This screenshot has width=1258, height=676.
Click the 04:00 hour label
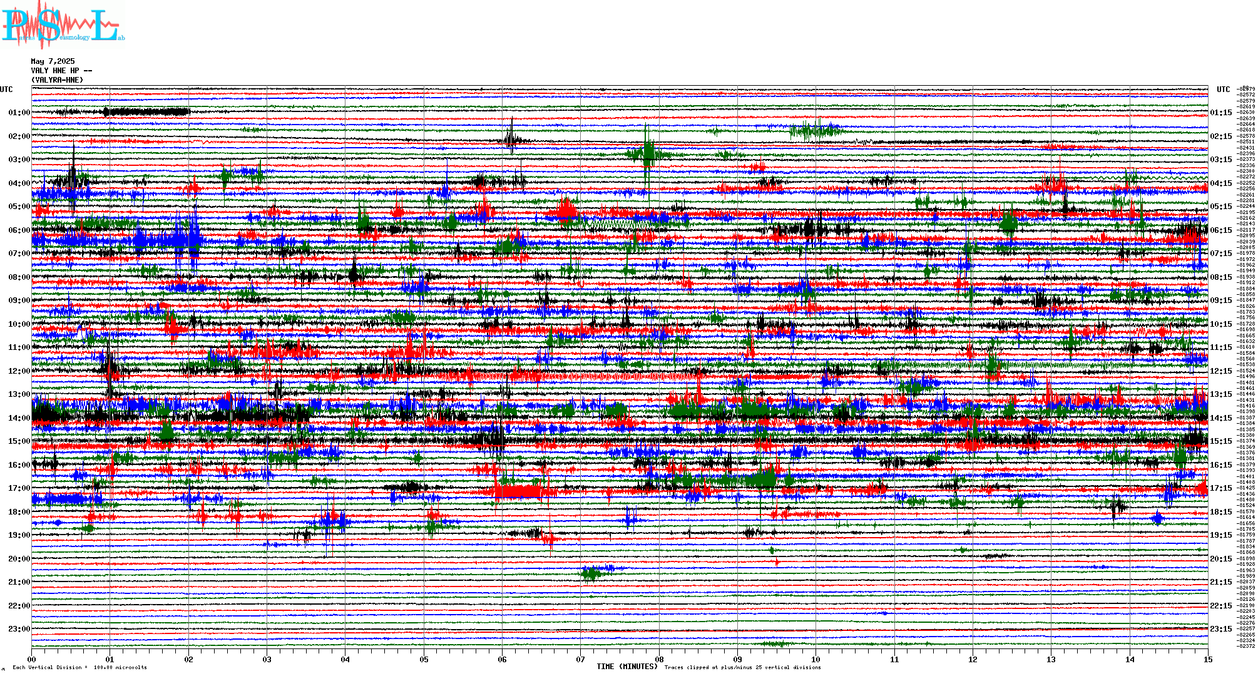(x=19, y=183)
